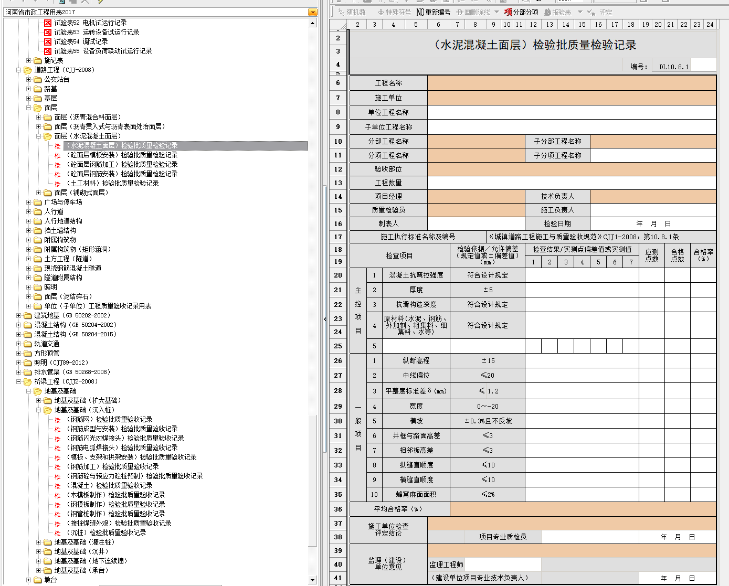
Task: Click row header 20 in the sheet
Action: click(x=338, y=275)
